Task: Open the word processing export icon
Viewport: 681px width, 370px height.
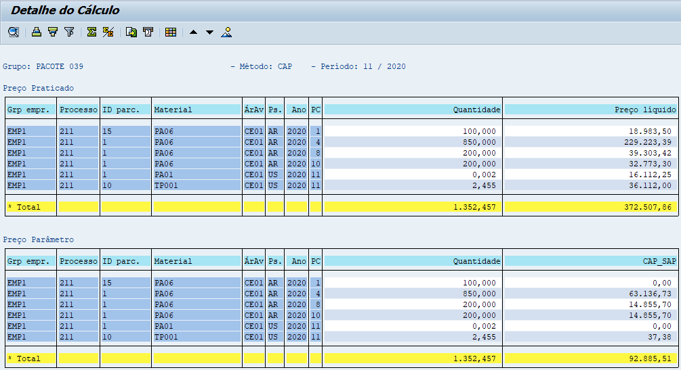Action: pyautogui.click(x=148, y=32)
